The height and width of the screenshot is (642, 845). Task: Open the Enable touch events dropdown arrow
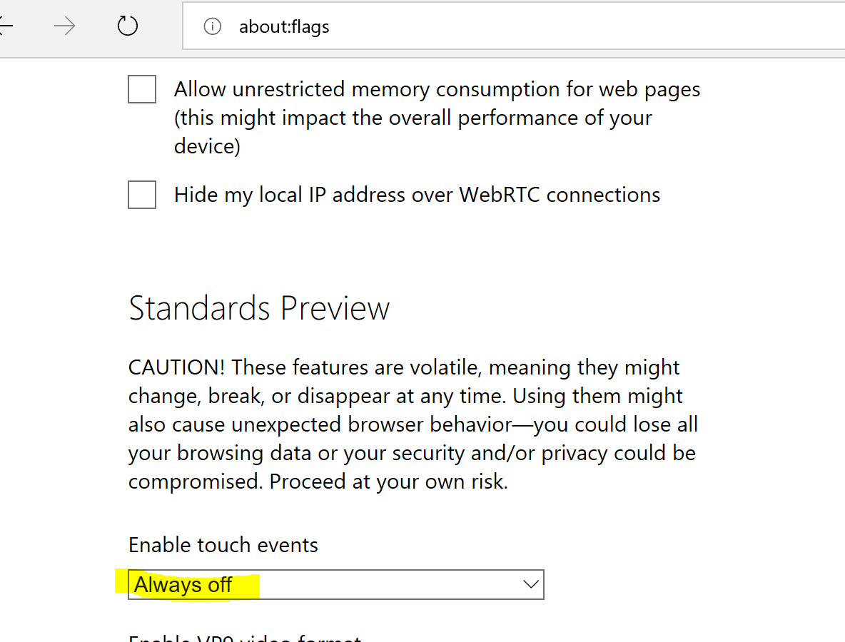530,585
